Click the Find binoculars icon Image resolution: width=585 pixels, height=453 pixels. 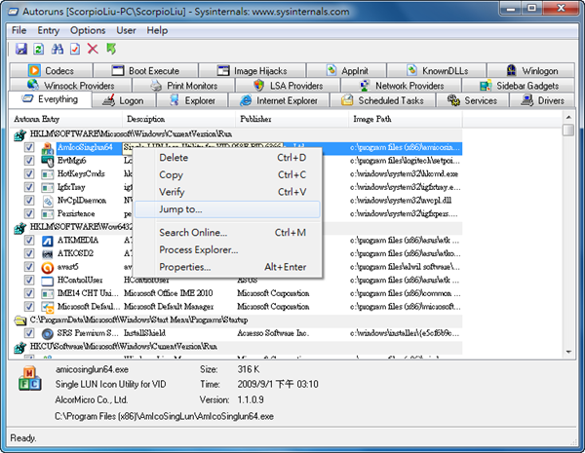pos(57,49)
